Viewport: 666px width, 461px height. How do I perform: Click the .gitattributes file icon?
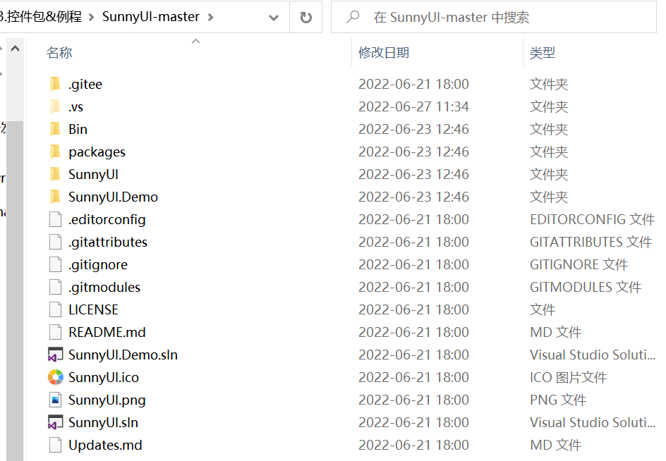pyautogui.click(x=55, y=242)
